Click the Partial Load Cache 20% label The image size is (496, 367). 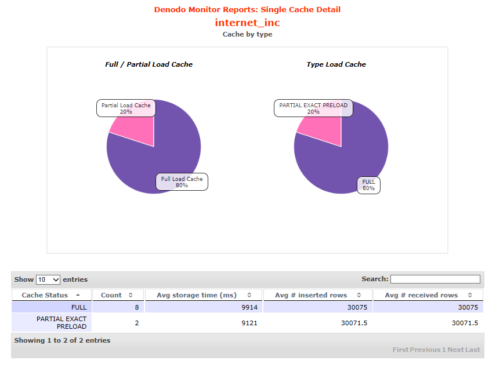click(x=126, y=108)
